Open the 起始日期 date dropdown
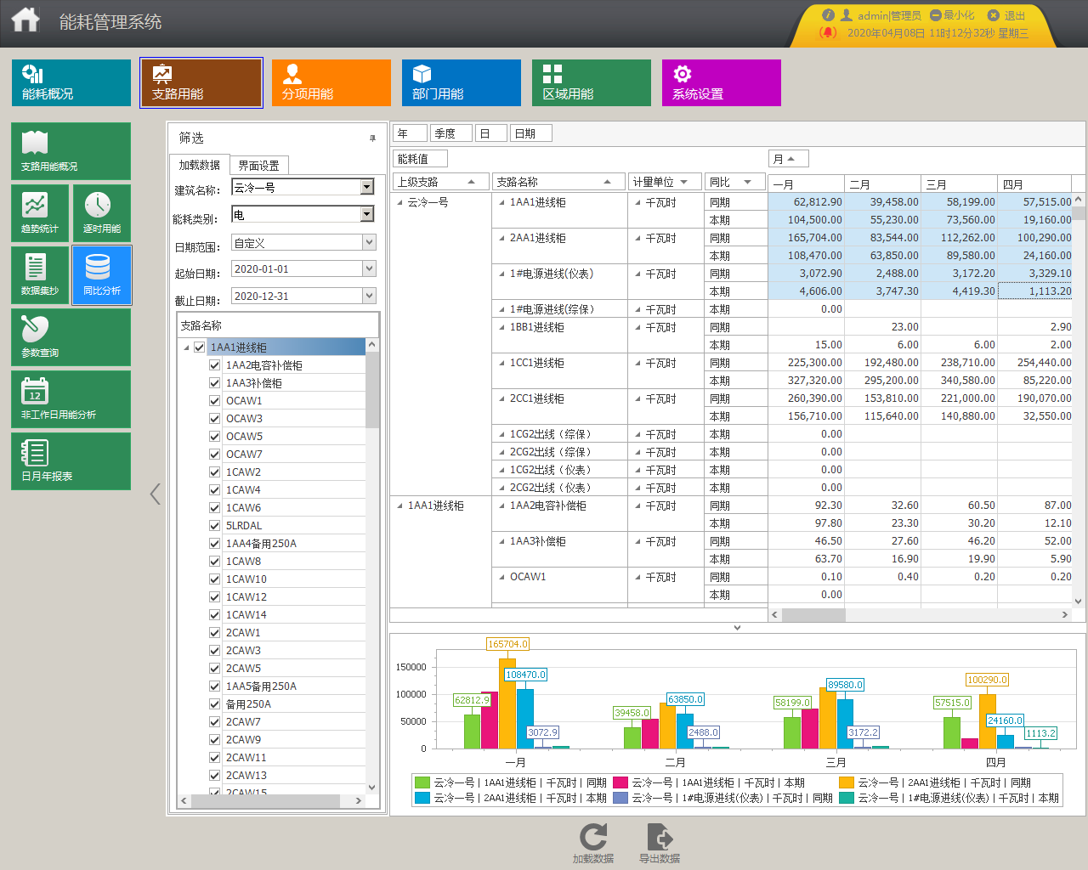This screenshot has width=1088, height=870. coord(369,268)
